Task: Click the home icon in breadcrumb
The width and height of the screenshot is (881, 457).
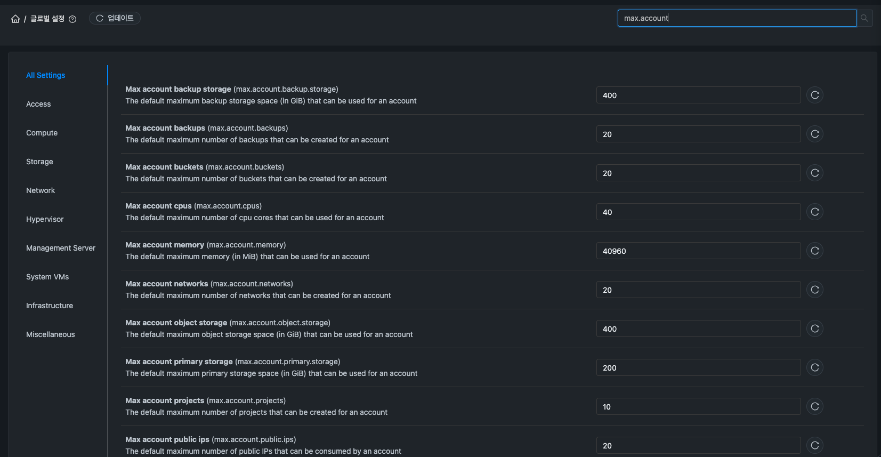Action: pyautogui.click(x=15, y=19)
